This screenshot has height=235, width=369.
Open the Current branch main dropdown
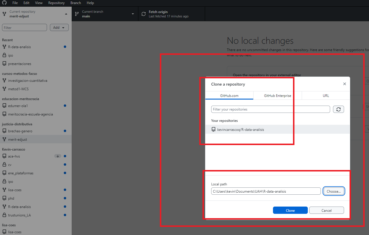[x=105, y=14]
